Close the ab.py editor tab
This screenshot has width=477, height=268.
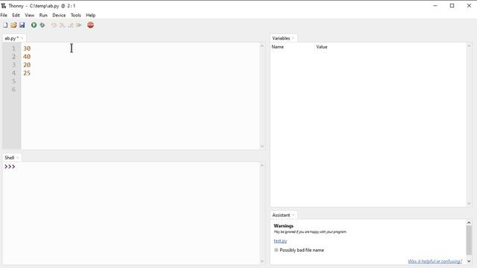pos(22,38)
